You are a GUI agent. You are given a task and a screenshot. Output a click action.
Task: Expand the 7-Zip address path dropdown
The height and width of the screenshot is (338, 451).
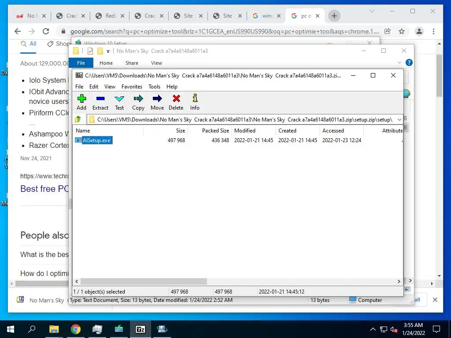coord(399,120)
